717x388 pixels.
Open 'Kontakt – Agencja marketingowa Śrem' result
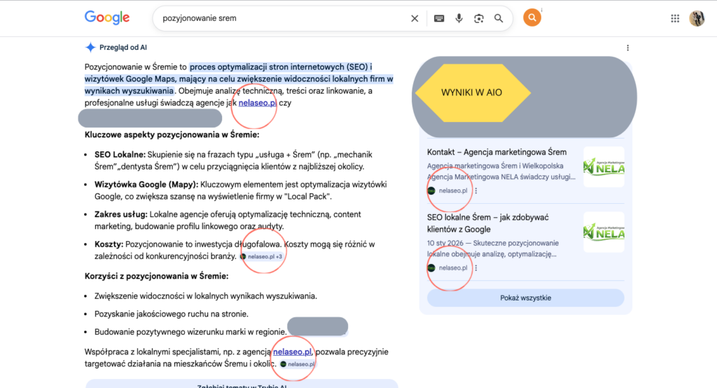pyautogui.click(x=496, y=152)
